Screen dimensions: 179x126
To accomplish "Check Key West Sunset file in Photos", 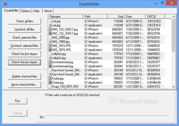I will pyautogui.click(x=50, y=70).
